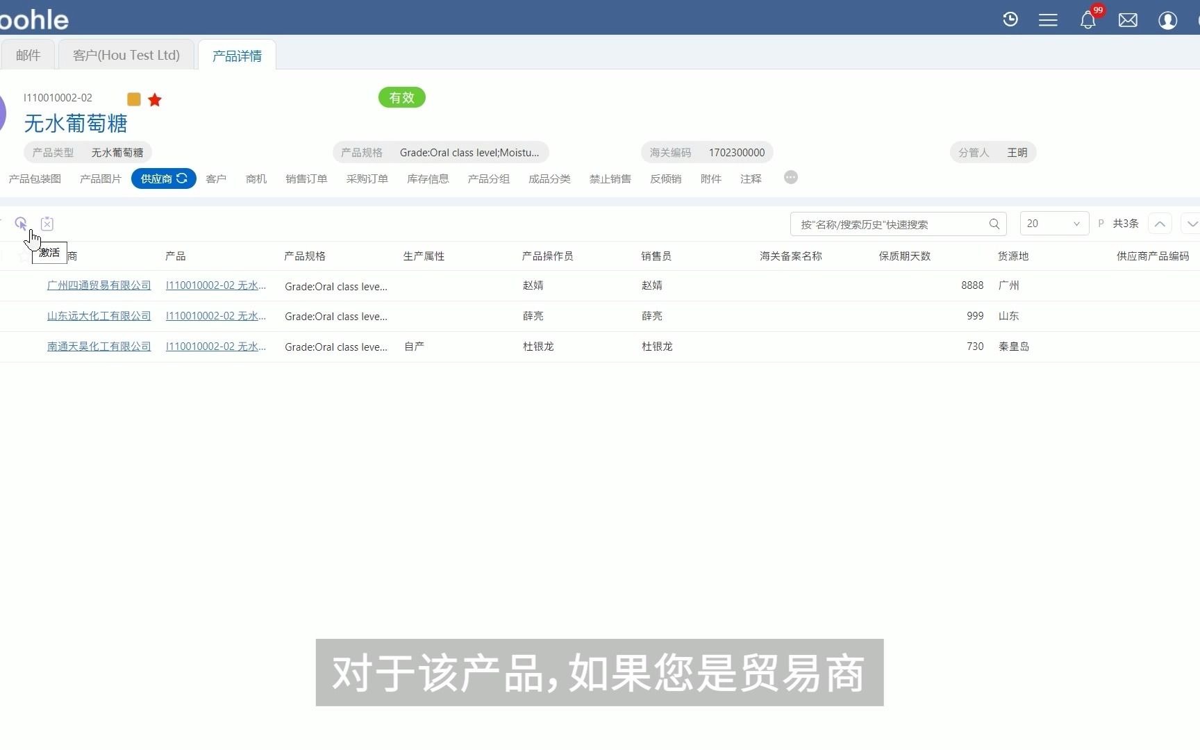Toggle the red star favorite marker
This screenshot has width=1200, height=750.
(x=154, y=99)
